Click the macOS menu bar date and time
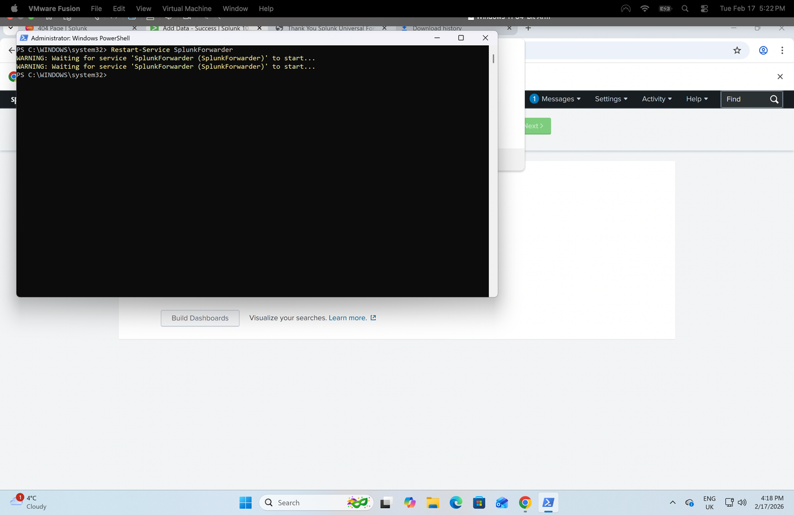This screenshot has width=794, height=515. tap(753, 9)
